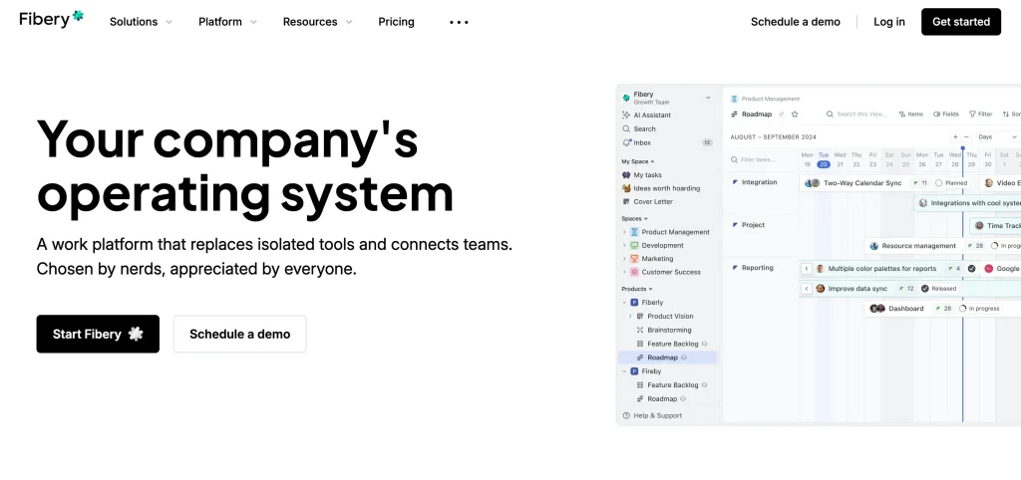Open the Brainstorming whiteboard view
Image resolution: width=1021 pixels, height=480 pixels.
663,330
